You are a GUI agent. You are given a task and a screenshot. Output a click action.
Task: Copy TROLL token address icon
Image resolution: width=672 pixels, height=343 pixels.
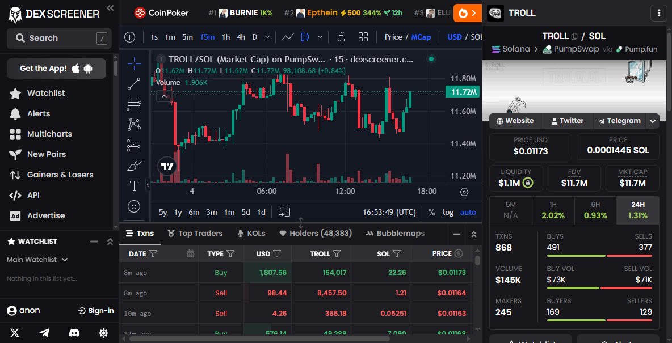click(x=575, y=36)
